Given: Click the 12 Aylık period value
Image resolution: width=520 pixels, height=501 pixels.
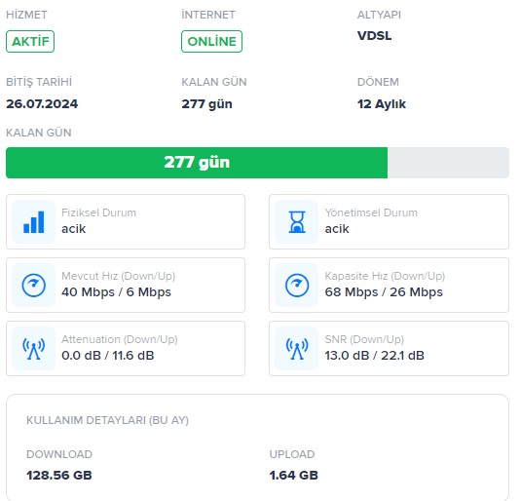Looking at the screenshot, I should [x=382, y=104].
